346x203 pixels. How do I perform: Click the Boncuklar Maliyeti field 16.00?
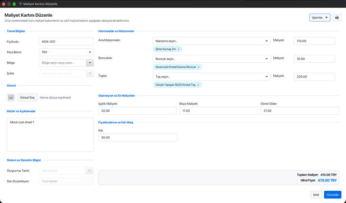[x=314, y=59]
